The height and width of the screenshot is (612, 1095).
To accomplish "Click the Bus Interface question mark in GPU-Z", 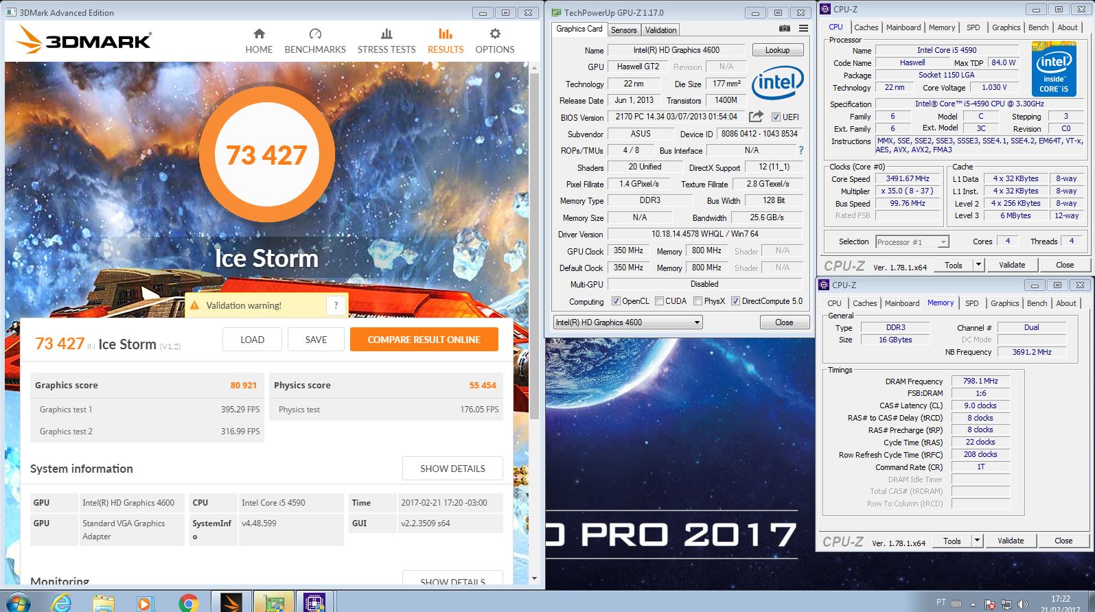I will coord(800,150).
